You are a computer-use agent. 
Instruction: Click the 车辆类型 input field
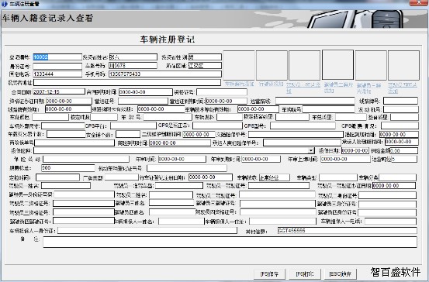[338, 177]
